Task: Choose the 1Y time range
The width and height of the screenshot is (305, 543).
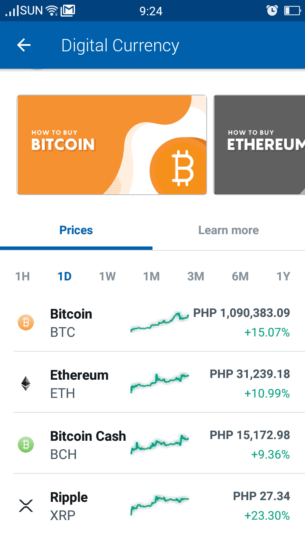Action: (x=283, y=277)
